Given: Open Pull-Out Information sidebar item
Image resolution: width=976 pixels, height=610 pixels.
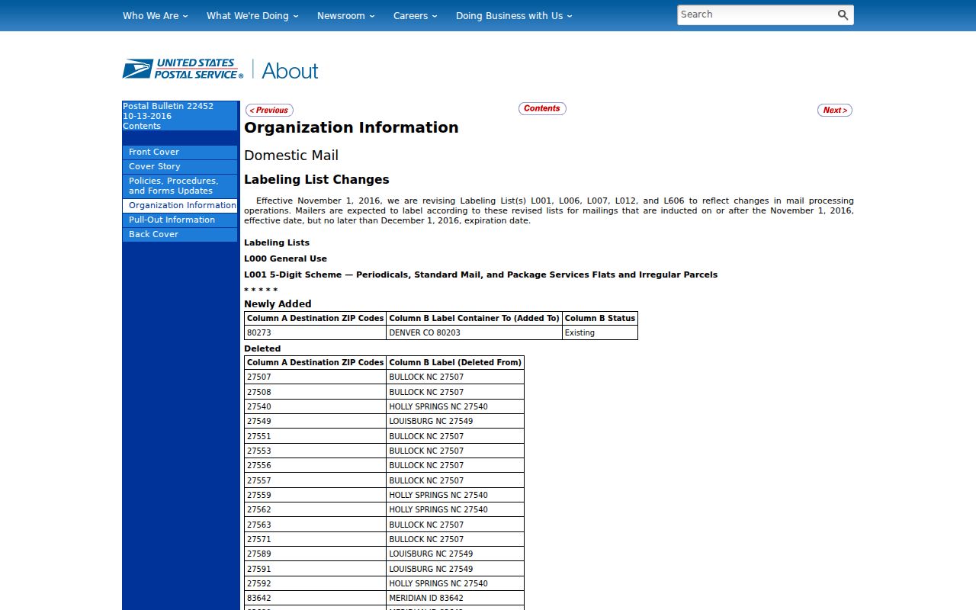Looking at the screenshot, I should click(x=180, y=220).
